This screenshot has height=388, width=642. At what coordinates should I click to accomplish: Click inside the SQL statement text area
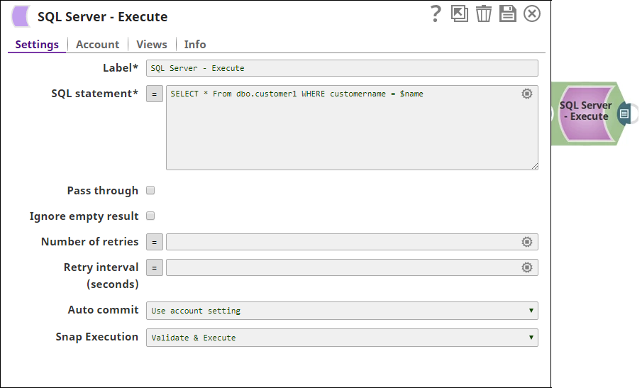pos(352,127)
